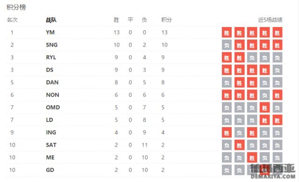The image size is (299, 182).
Task: Click SNG's gray loss badge
Action: point(227,45)
